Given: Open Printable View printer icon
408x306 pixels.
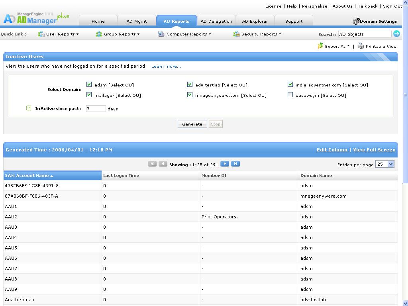Looking at the screenshot, I should 361,46.
